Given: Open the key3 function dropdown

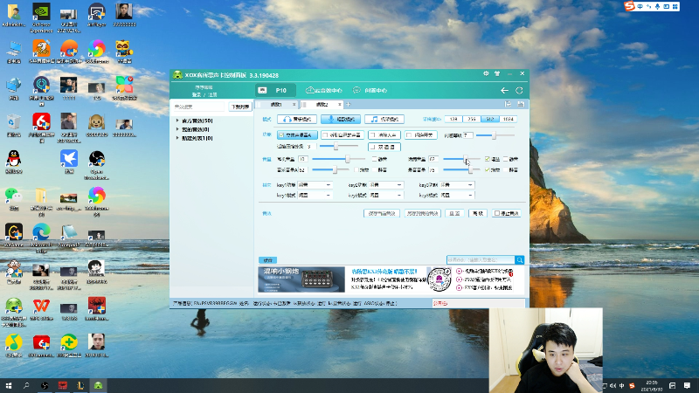Looking at the screenshot, I should [457, 185].
